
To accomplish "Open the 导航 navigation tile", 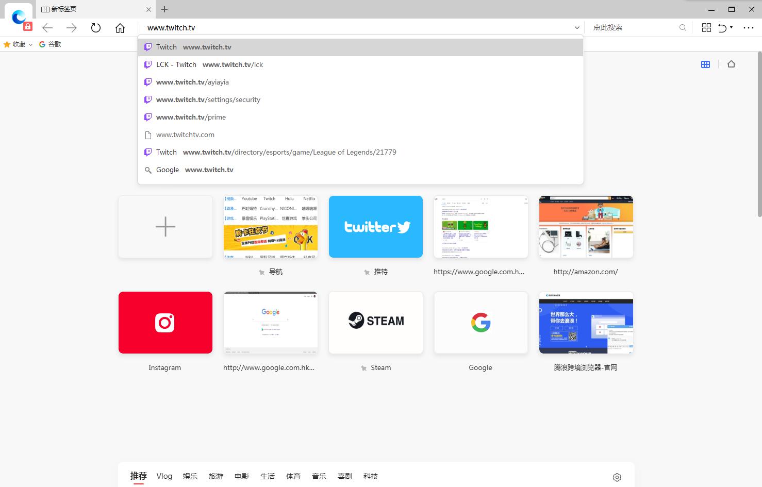I will [271, 227].
